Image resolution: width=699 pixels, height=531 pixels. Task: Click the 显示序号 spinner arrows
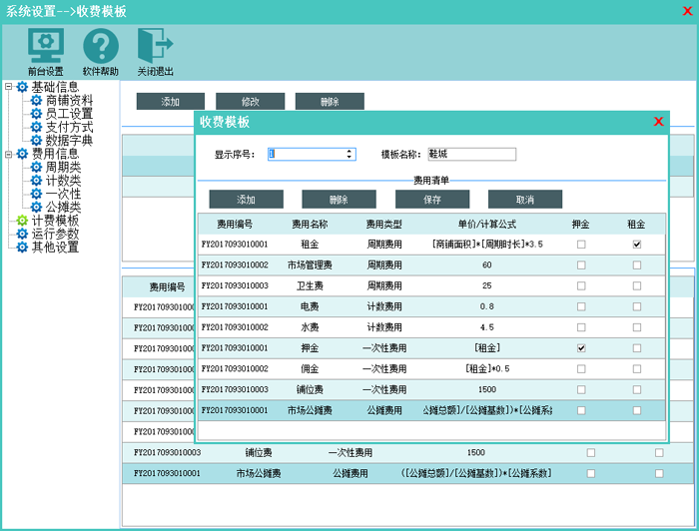[x=349, y=155]
